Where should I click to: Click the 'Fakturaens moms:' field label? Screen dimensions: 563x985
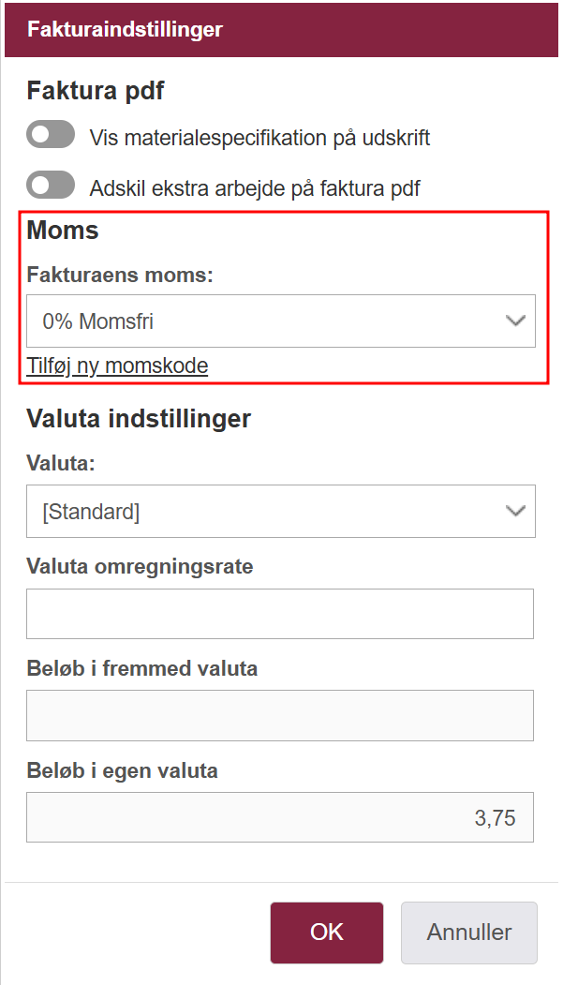(x=120, y=275)
